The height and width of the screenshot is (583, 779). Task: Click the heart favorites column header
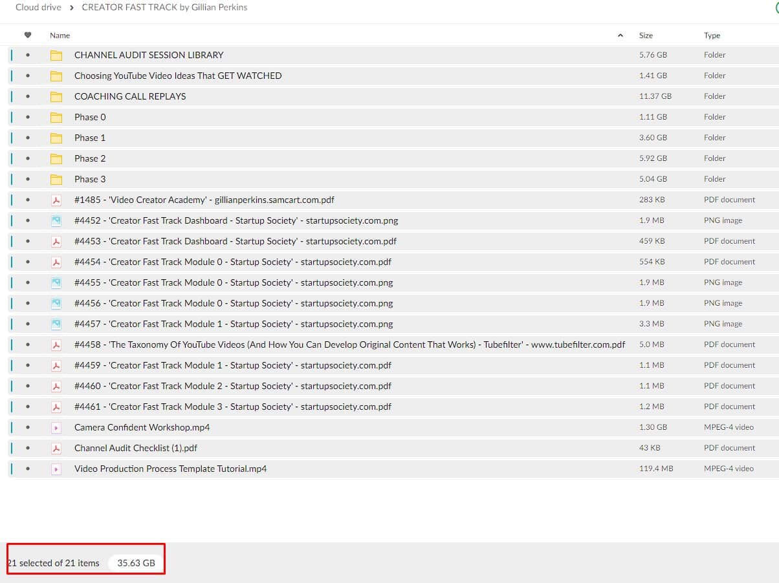click(27, 35)
